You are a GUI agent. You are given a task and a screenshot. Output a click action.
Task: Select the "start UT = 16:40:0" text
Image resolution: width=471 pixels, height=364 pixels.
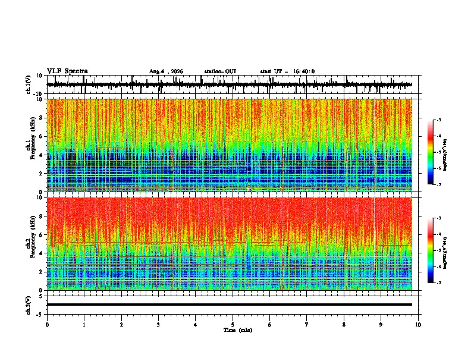(x=287, y=71)
